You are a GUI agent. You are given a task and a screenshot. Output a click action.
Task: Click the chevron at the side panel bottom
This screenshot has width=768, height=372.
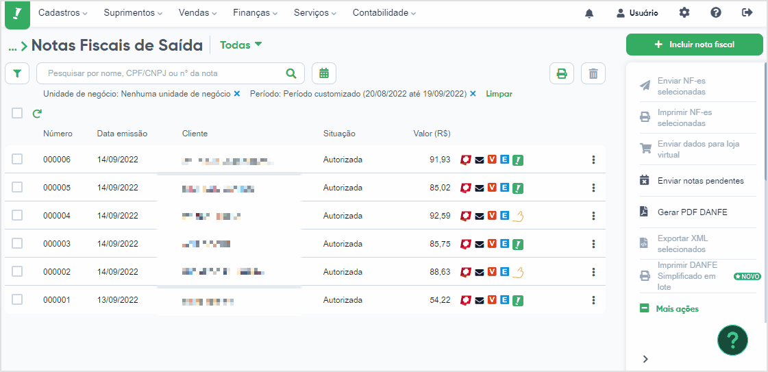coord(645,359)
